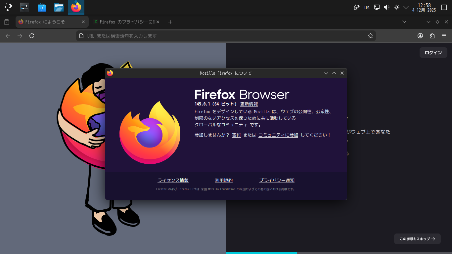Image resolution: width=452 pixels, height=254 pixels.
Task: Minimize the main Firefox window
Action: click(x=429, y=22)
